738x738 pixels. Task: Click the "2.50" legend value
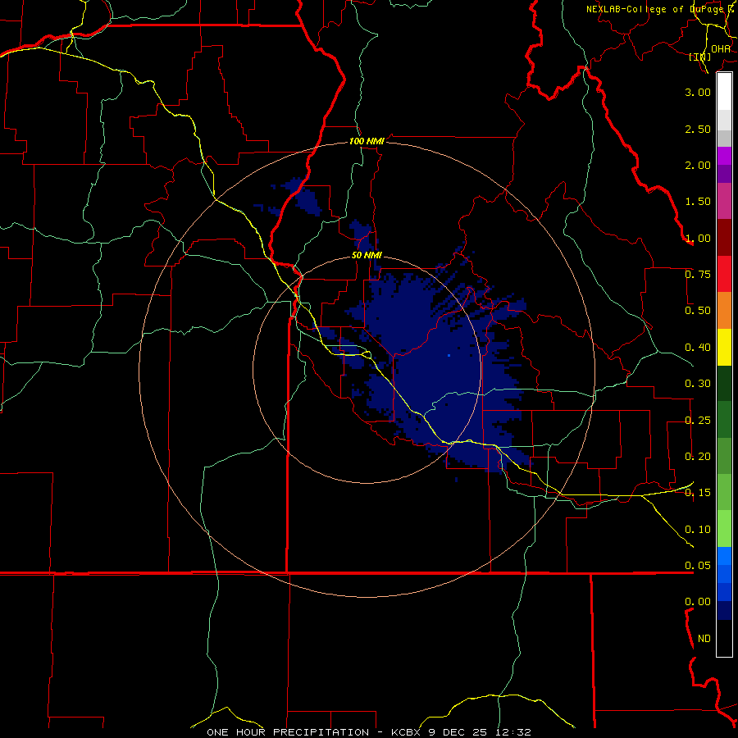pyautogui.click(x=698, y=129)
